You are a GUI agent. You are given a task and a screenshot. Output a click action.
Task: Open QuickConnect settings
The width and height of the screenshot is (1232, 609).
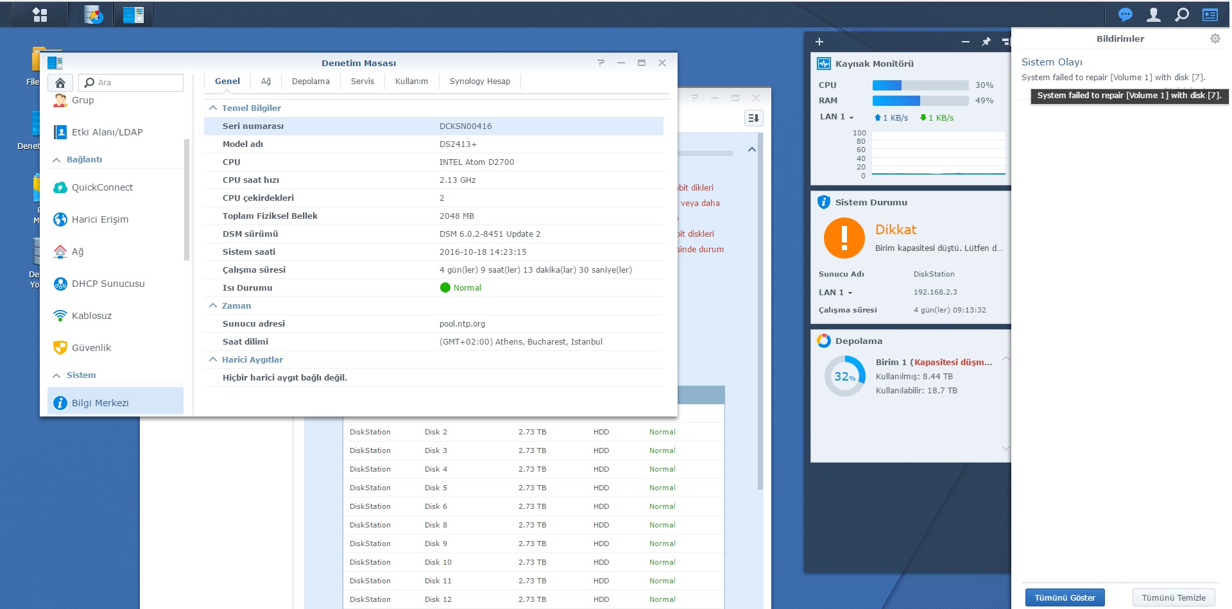(x=102, y=187)
